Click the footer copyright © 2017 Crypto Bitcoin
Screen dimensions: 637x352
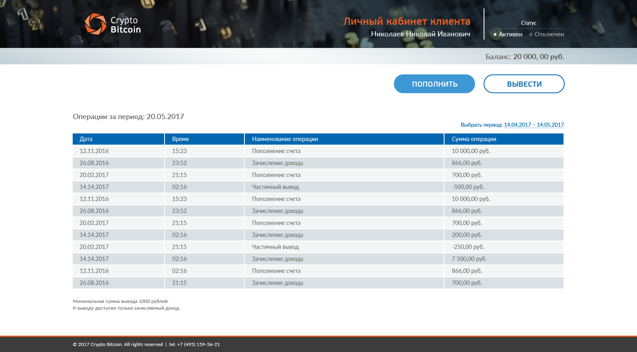[97, 344]
